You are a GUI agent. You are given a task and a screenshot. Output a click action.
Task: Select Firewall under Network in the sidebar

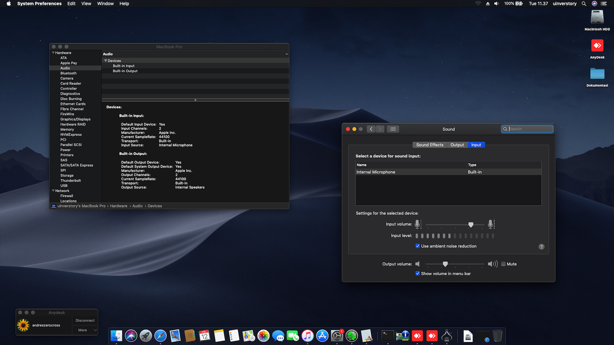pyautogui.click(x=67, y=196)
